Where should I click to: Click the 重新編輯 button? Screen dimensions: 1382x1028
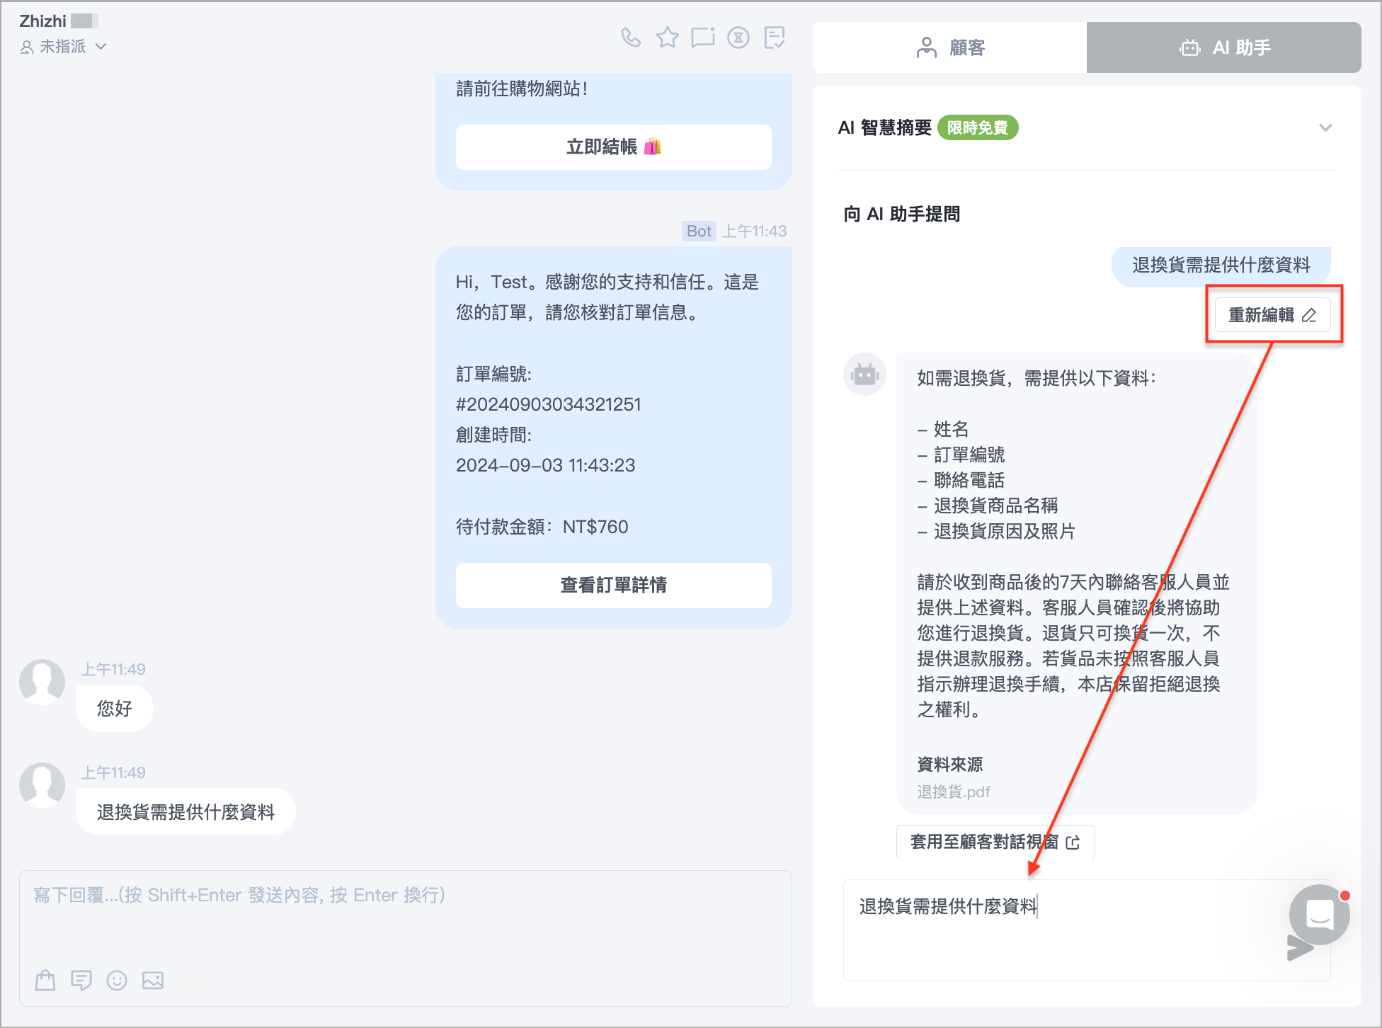point(1273,315)
